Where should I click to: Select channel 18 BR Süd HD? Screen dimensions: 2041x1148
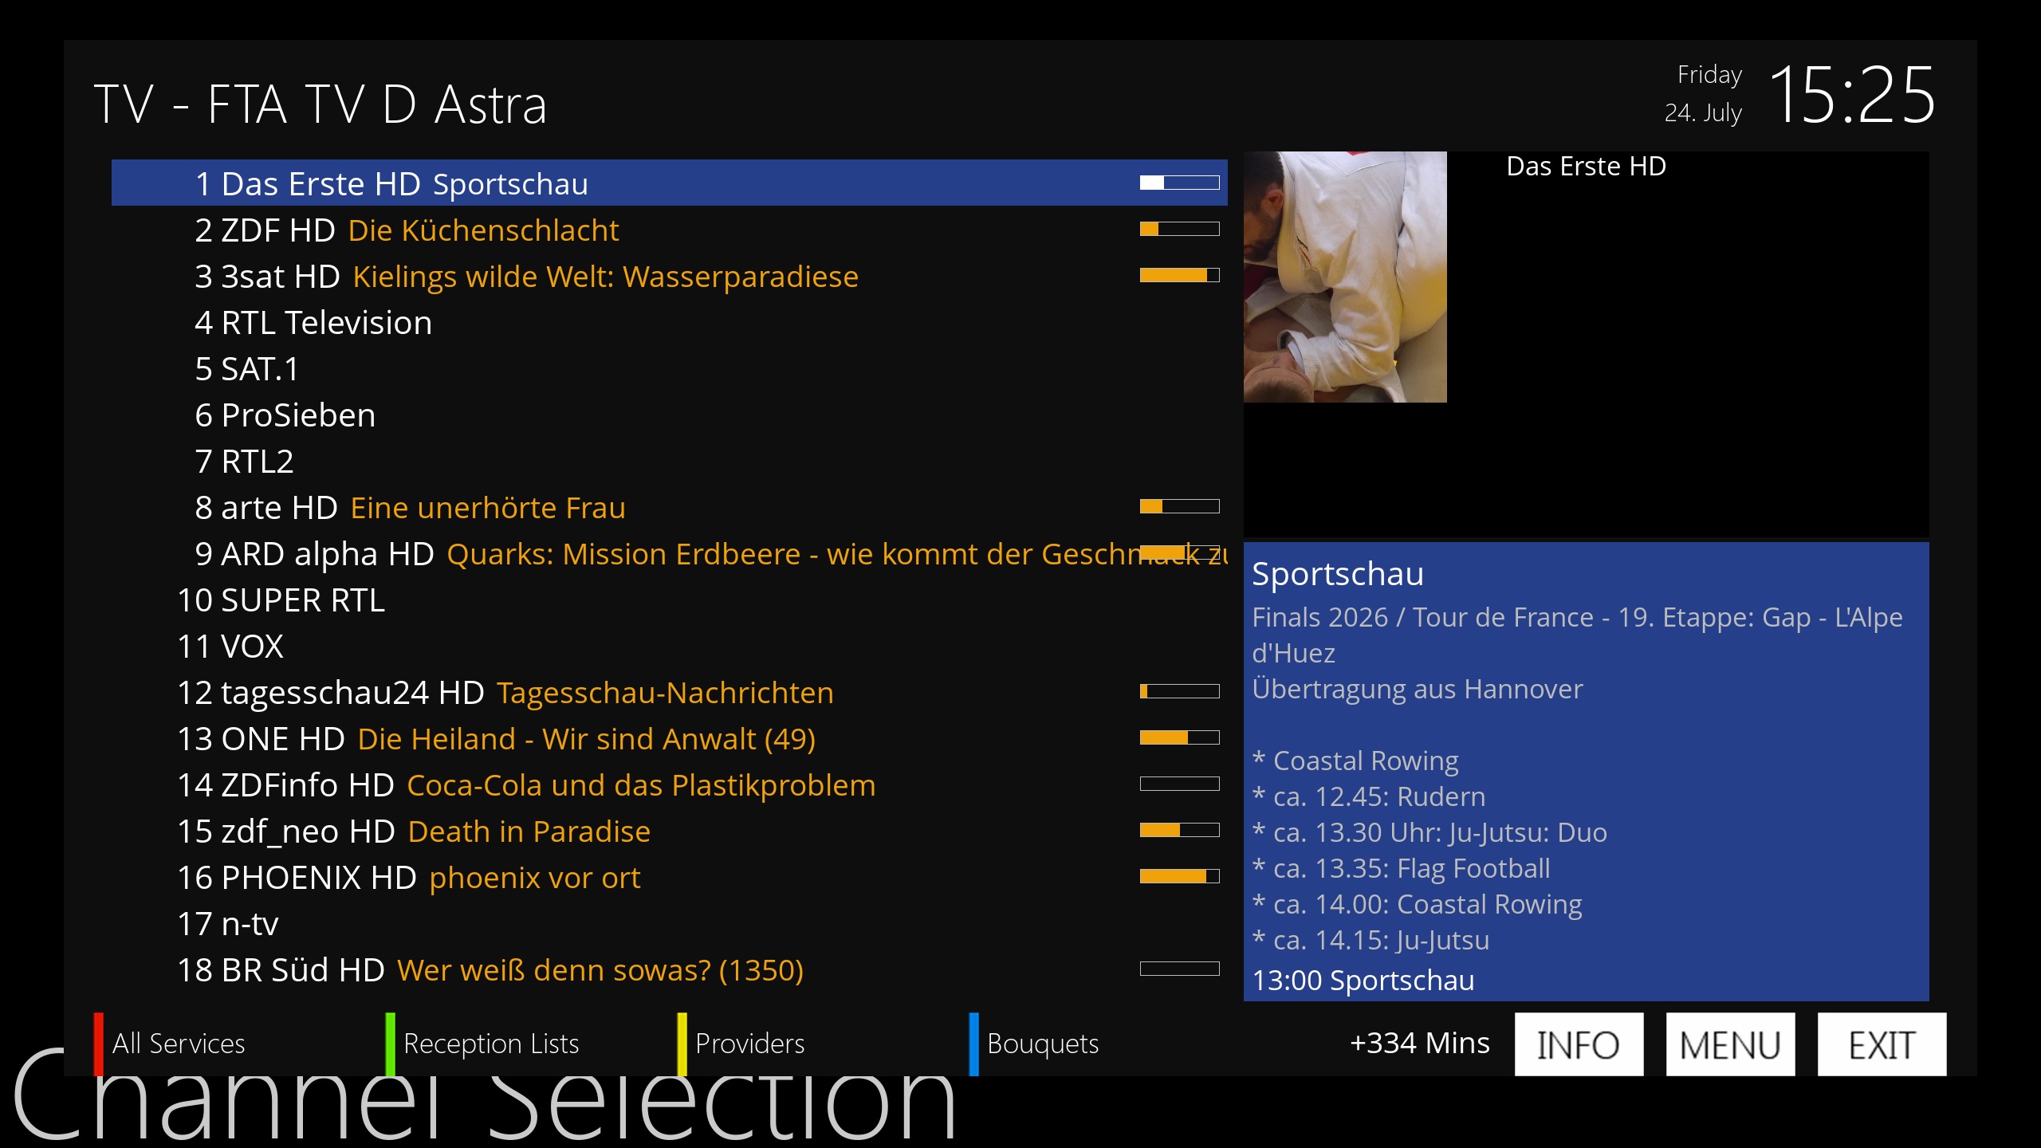tap(669, 969)
